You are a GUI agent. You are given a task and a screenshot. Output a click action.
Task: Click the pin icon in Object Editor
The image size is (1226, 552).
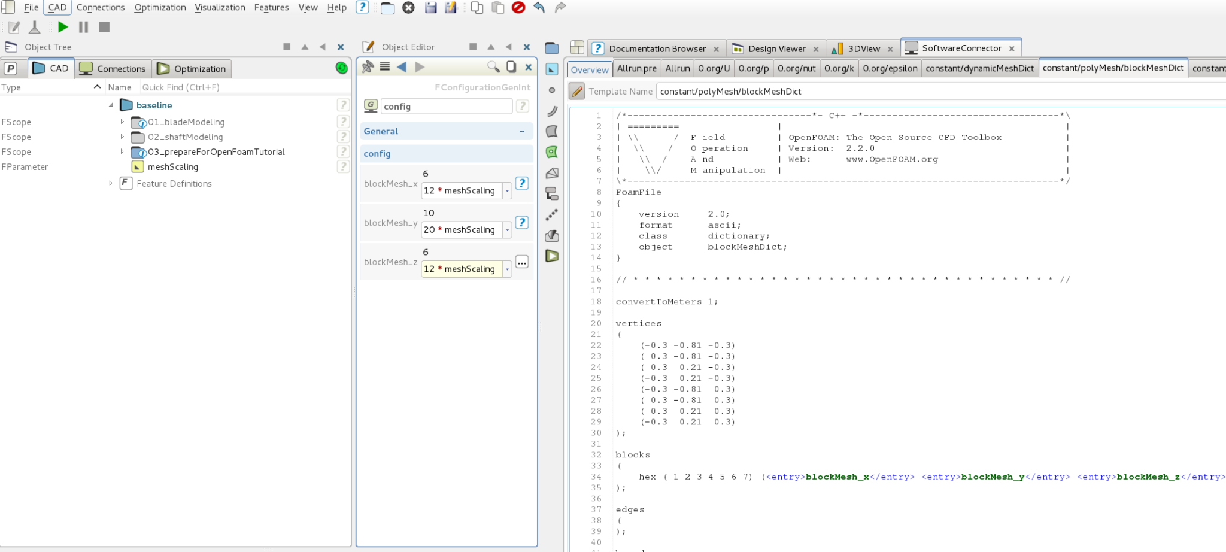click(x=368, y=67)
